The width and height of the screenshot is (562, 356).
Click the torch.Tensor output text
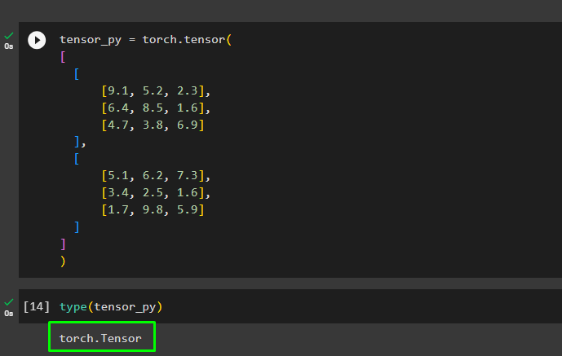click(x=100, y=338)
